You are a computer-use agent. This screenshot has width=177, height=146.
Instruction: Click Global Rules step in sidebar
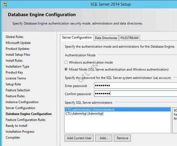pos(14,37)
